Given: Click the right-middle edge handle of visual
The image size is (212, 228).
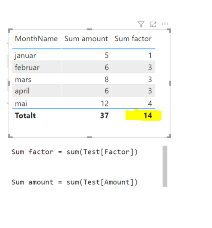Looking at the screenshot, I should (x=170, y=83).
